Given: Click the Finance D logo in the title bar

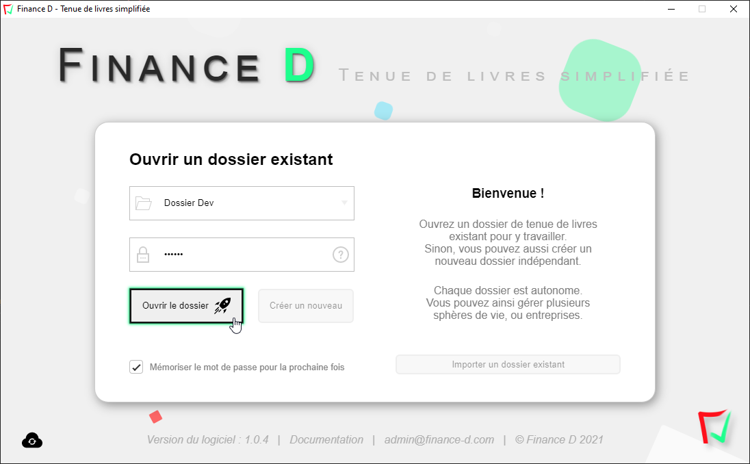Looking at the screenshot, I should coord(10,9).
